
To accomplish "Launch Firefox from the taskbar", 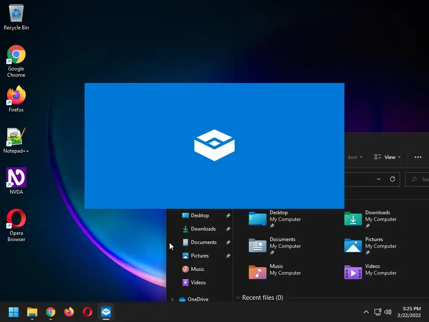I will pos(69,312).
